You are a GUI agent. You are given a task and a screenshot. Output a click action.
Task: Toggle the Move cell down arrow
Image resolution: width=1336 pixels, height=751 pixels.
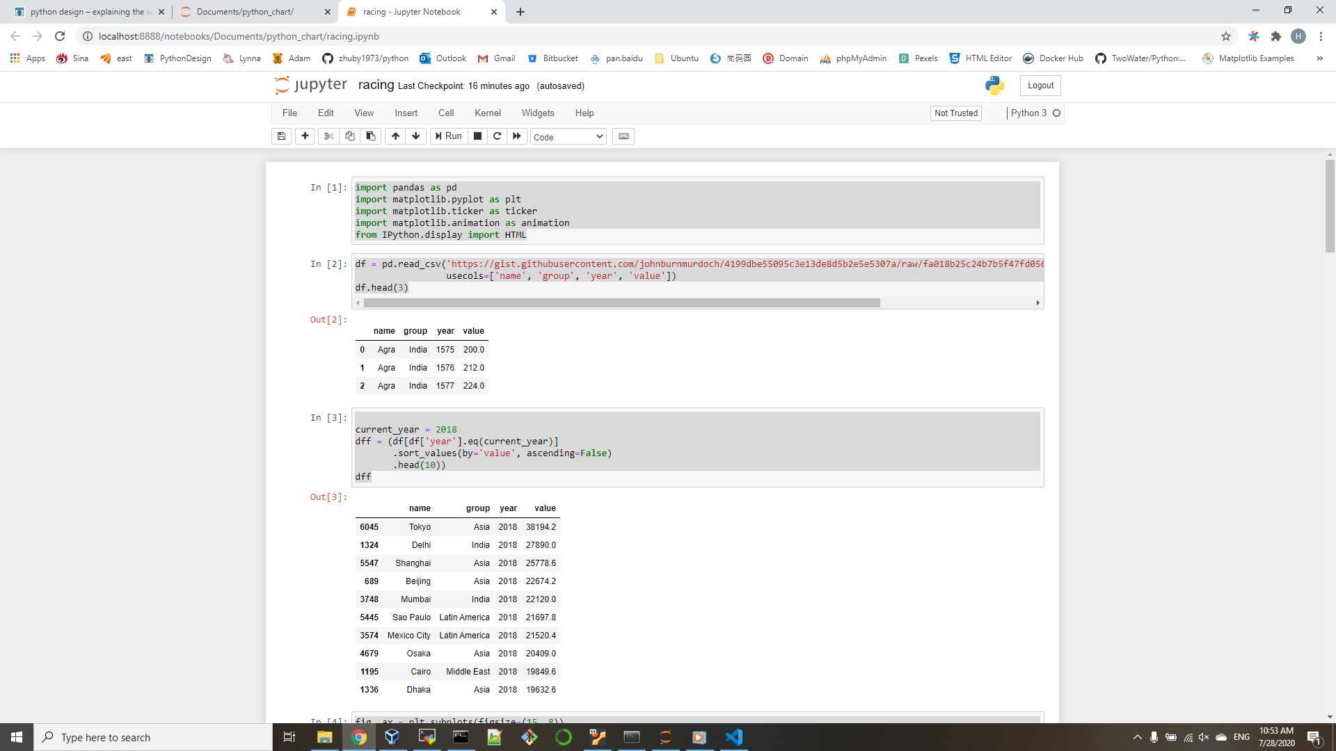pos(415,136)
